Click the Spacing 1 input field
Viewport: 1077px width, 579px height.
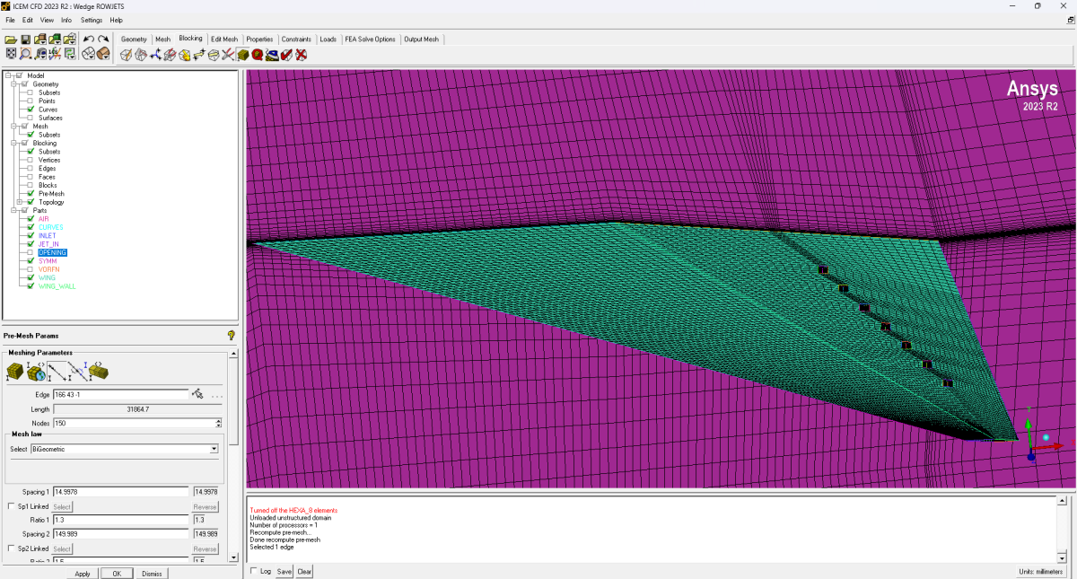[x=121, y=492]
